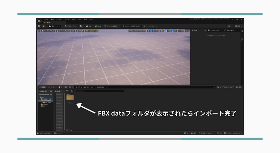Click the search icon next to FortniteGame

(51, 94)
